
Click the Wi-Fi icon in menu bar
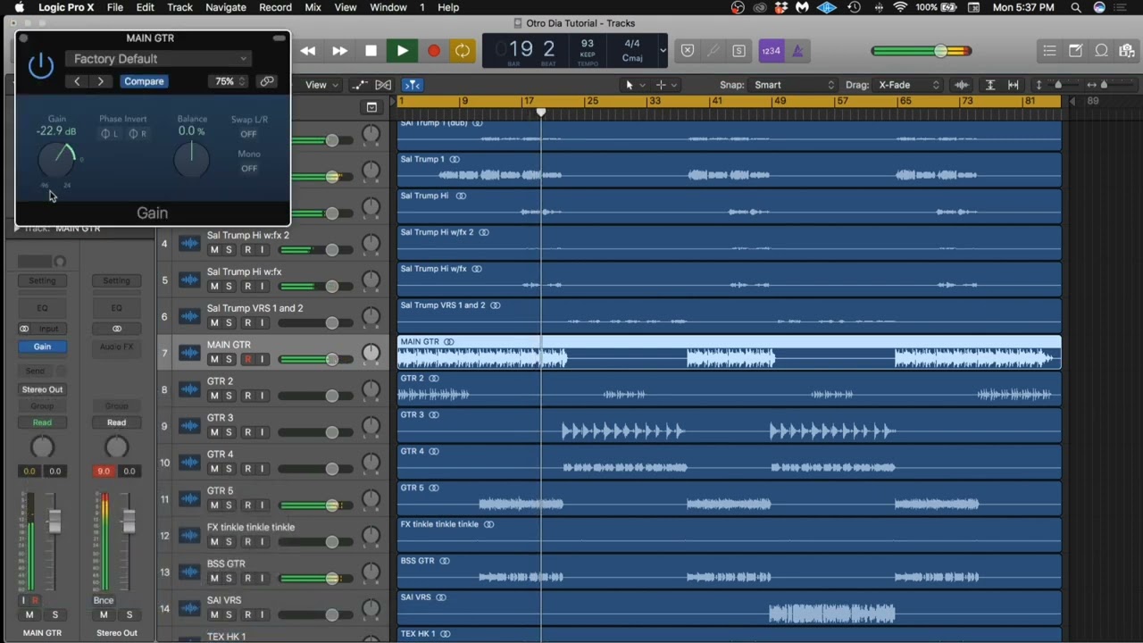pyautogui.click(x=900, y=7)
